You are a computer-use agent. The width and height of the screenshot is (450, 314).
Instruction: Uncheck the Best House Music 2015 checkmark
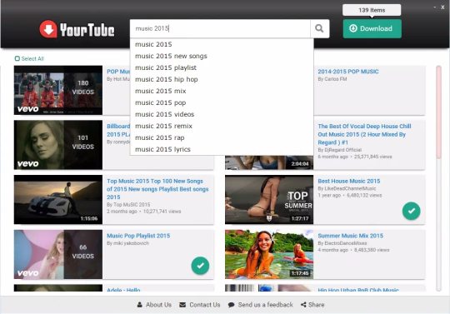[x=411, y=211]
